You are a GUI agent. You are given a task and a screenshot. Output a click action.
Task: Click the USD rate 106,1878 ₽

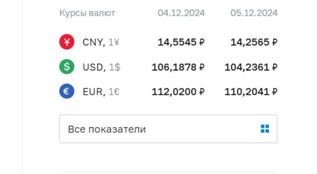pyautogui.click(x=178, y=67)
